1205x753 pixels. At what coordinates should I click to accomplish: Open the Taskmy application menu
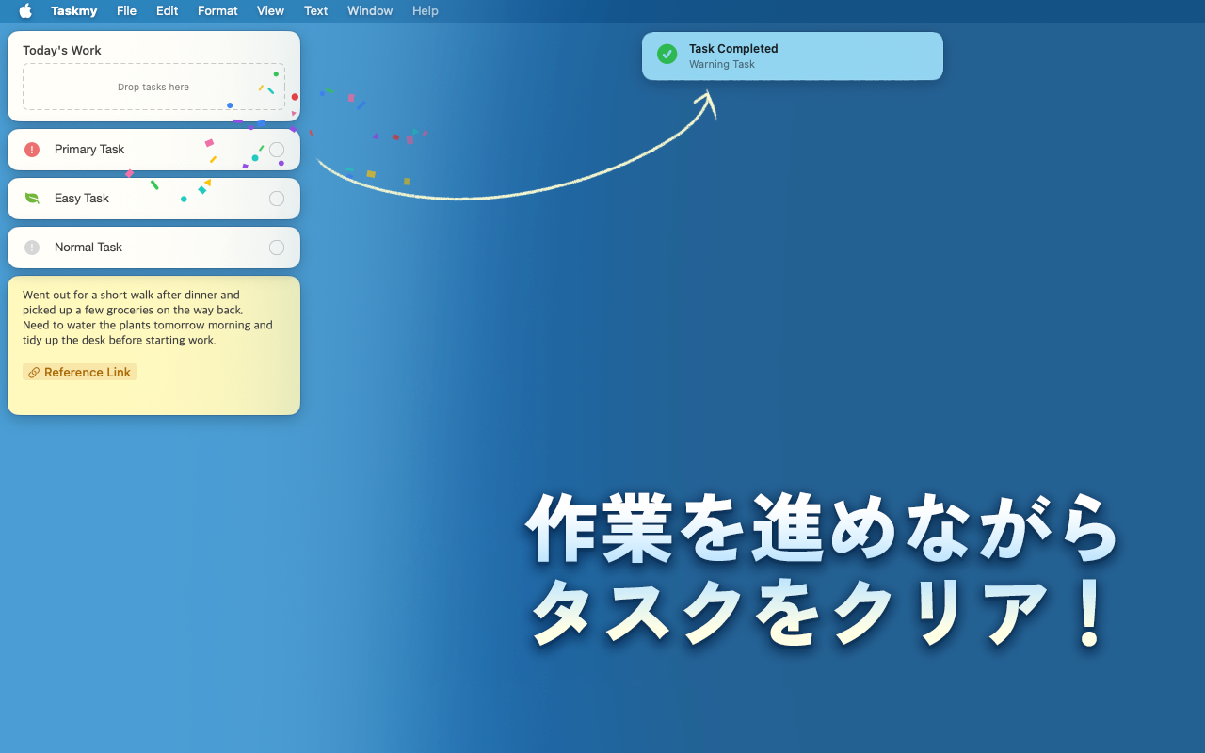pyautogui.click(x=74, y=11)
